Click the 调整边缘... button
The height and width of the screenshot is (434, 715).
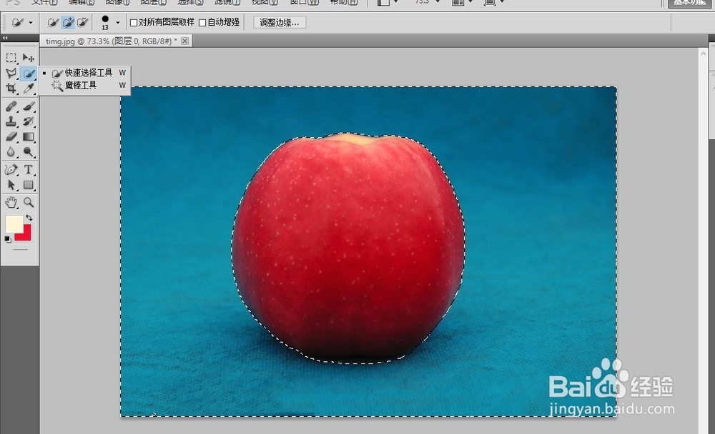point(280,22)
